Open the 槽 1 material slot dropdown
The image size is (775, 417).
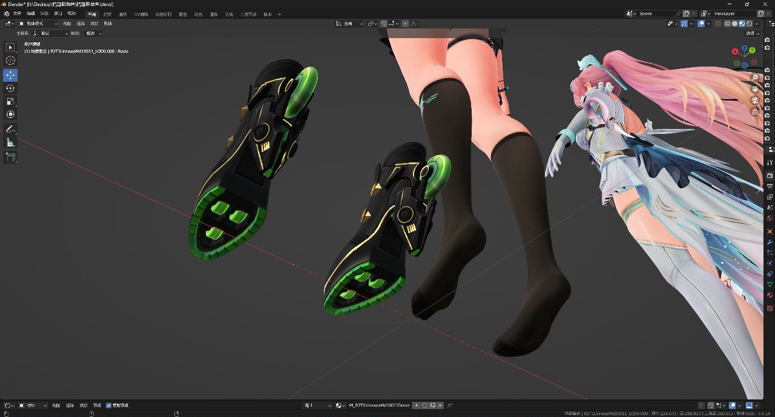(318, 406)
